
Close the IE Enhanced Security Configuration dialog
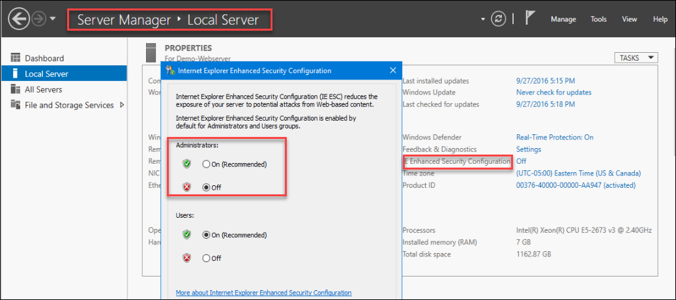tap(392, 70)
